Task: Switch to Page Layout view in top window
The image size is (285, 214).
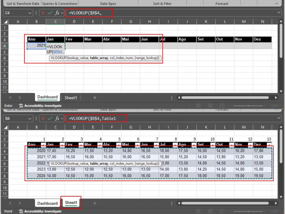Action: click(210, 106)
